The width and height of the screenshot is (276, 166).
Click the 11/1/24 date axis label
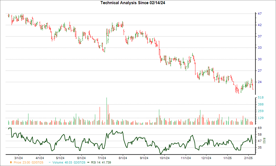(186, 158)
